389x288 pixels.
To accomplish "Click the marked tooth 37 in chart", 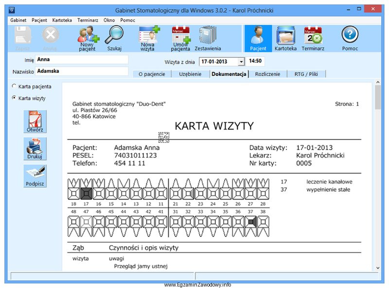I will [250, 222].
